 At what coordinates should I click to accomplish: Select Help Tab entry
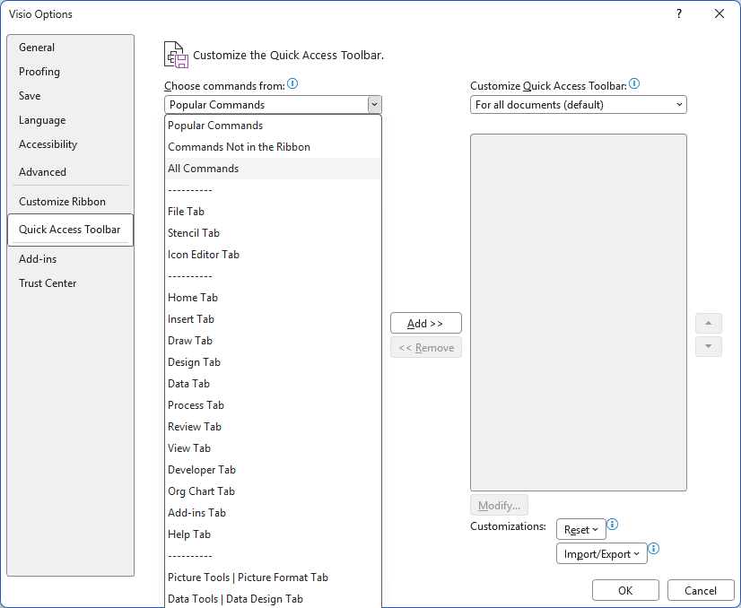[273, 534]
